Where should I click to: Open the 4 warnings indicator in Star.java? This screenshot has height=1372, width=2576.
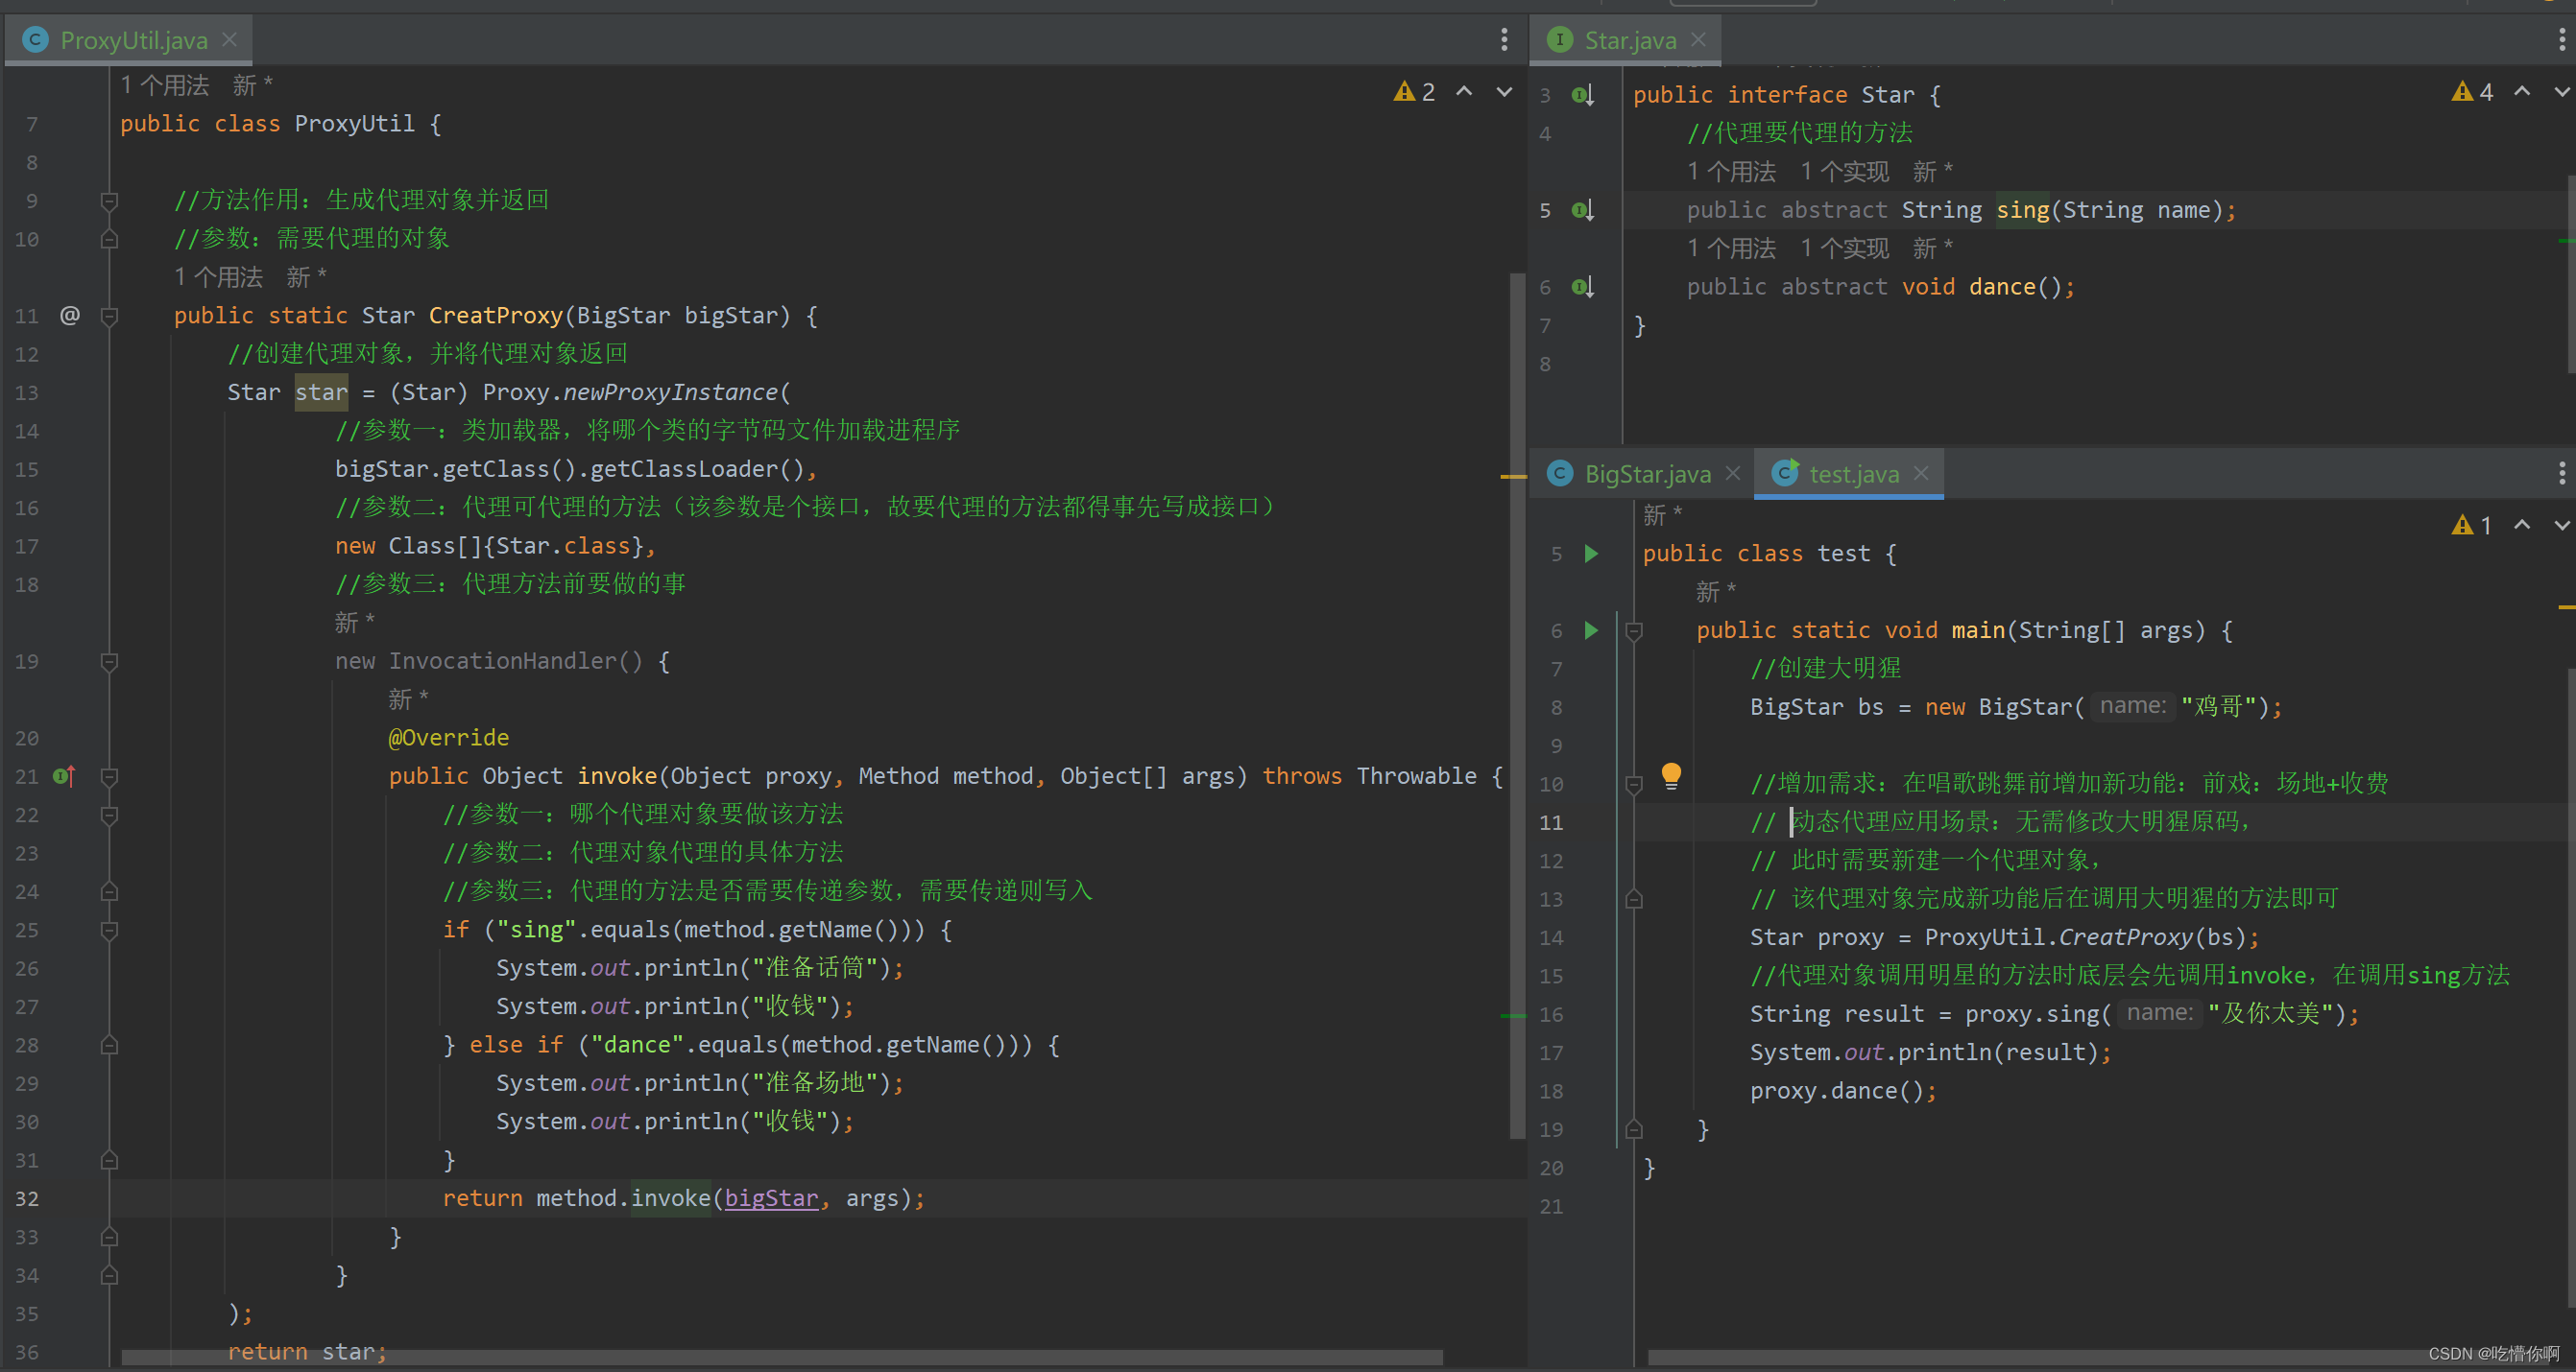click(x=2473, y=92)
